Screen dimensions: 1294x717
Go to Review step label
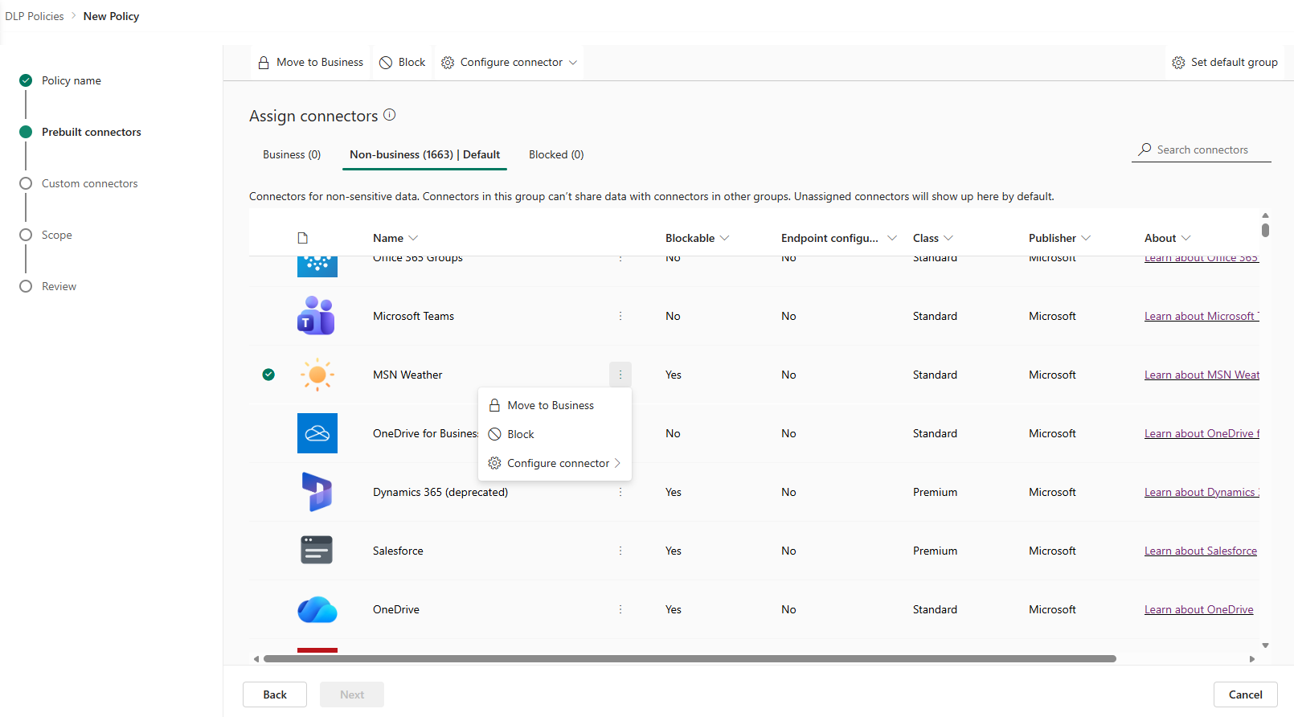click(59, 286)
